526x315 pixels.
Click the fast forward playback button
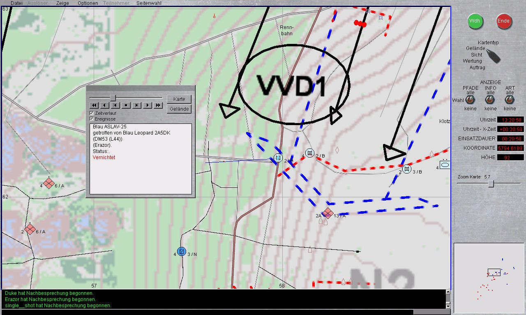(158, 105)
